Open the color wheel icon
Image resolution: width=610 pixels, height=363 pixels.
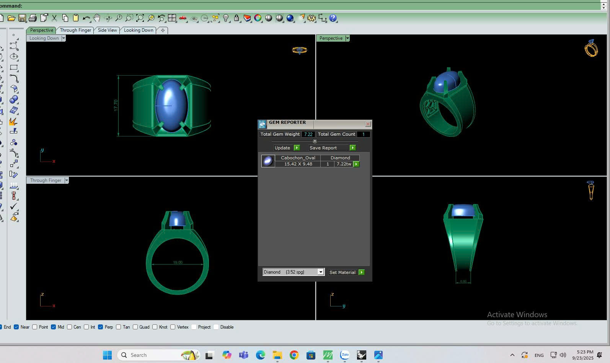tap(258, 18)
